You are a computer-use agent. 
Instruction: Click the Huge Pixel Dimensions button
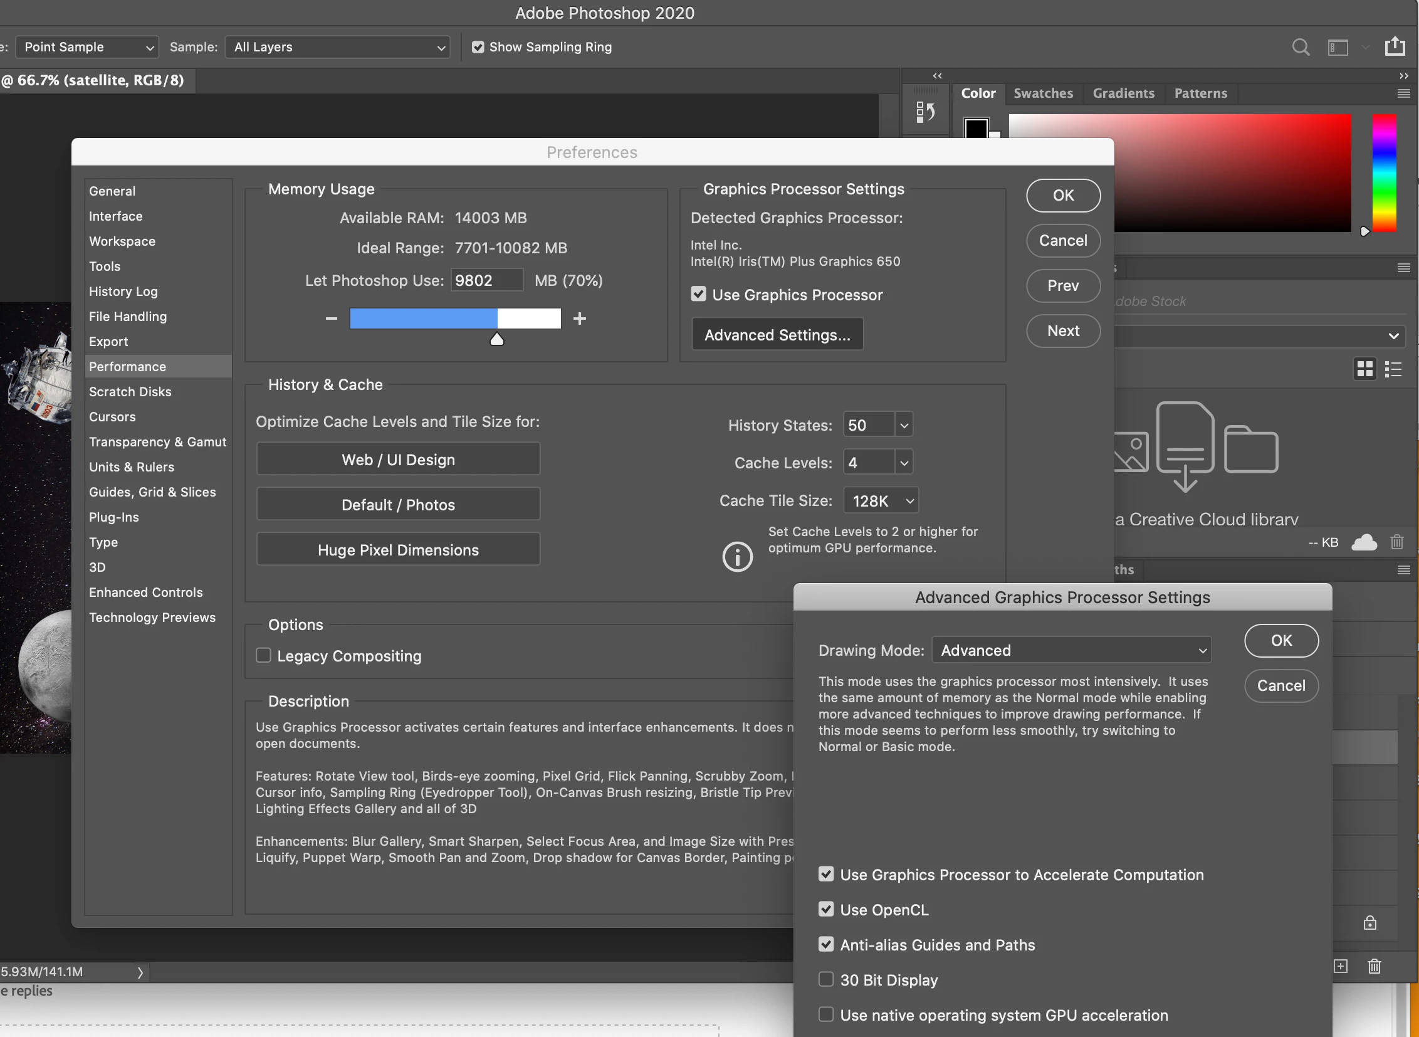(398, 550)
